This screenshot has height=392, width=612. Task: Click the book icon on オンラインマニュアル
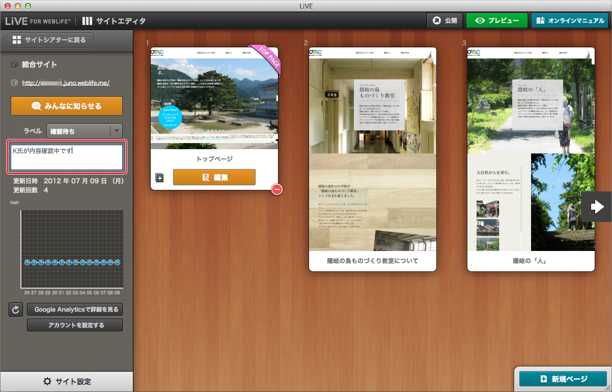tap(540, 21)
